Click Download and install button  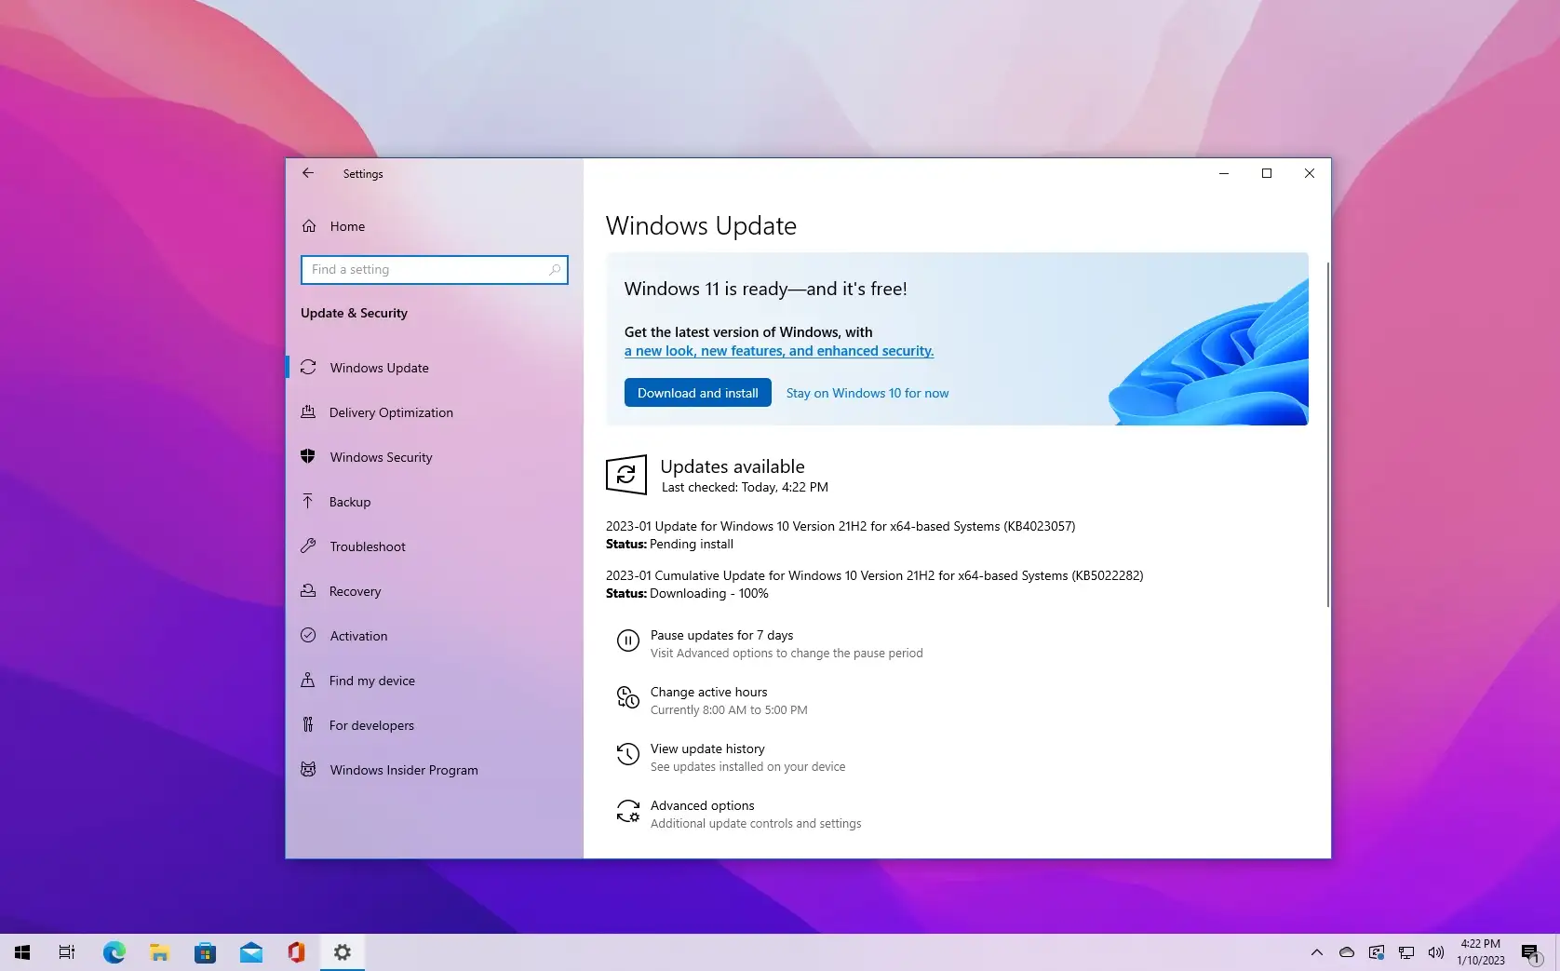coord(698,393)
